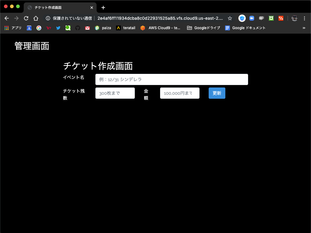Open the Googleドライブ bookmark folder
The height and width of the screenshot is (233, 311).
point(203,28)
